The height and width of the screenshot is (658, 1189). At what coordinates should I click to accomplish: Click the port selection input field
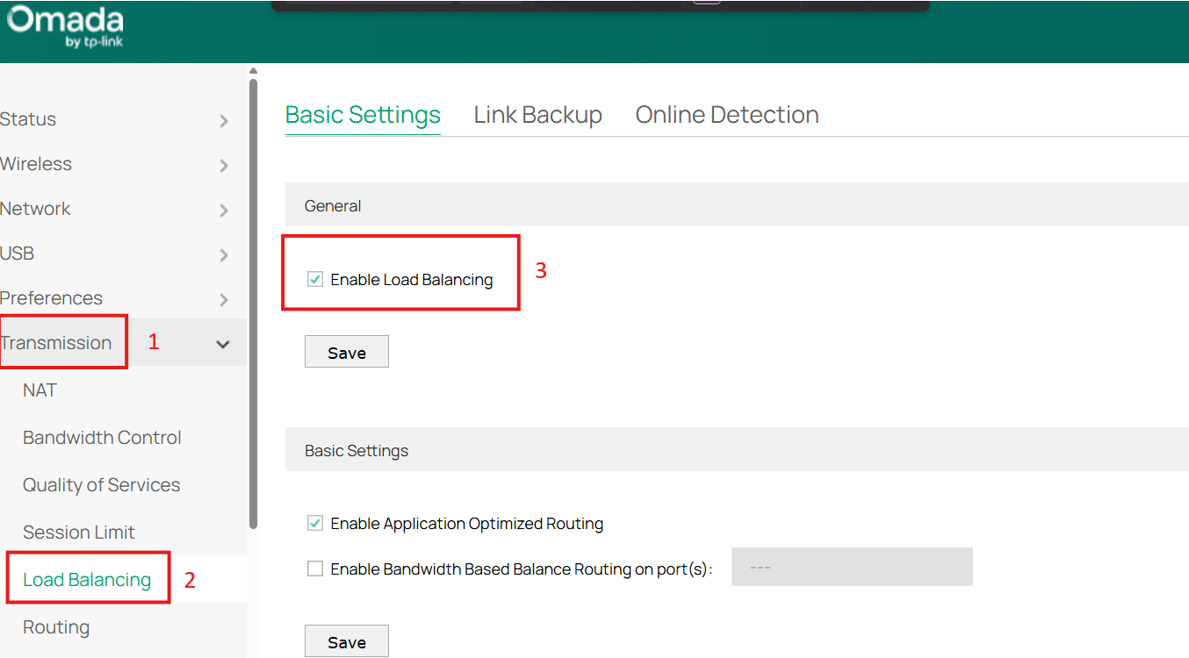coord(851,567)
